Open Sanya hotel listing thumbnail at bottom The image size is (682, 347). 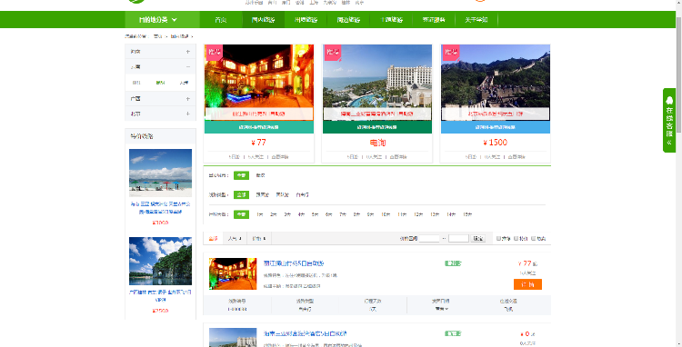coord(233,337)
